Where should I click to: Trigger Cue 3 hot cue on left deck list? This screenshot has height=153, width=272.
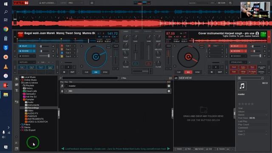[x=68, y=53]
